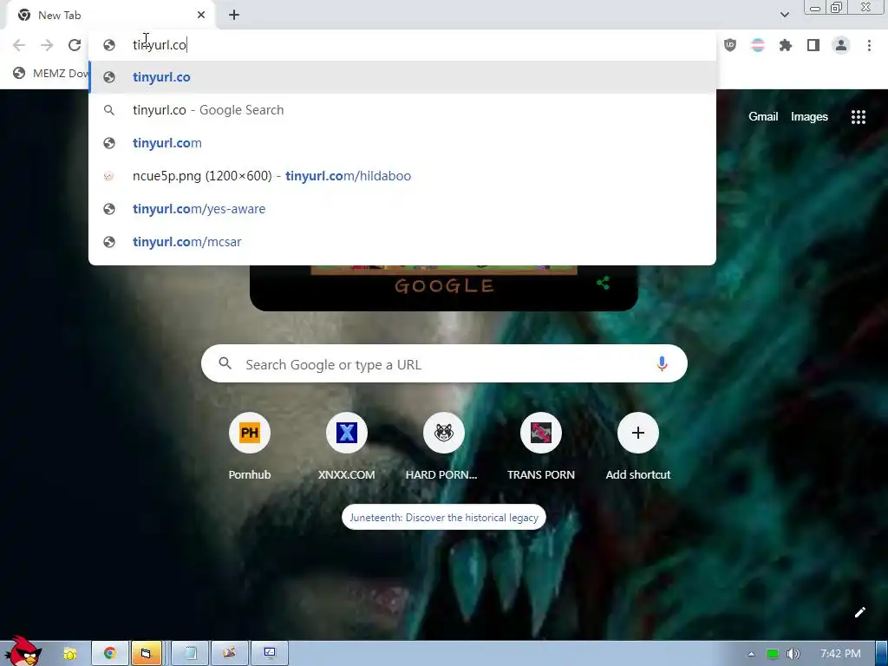Select the tinyurl.com/yes-aware suggestion
Screen dimensions: 888x666
[402, 208]
